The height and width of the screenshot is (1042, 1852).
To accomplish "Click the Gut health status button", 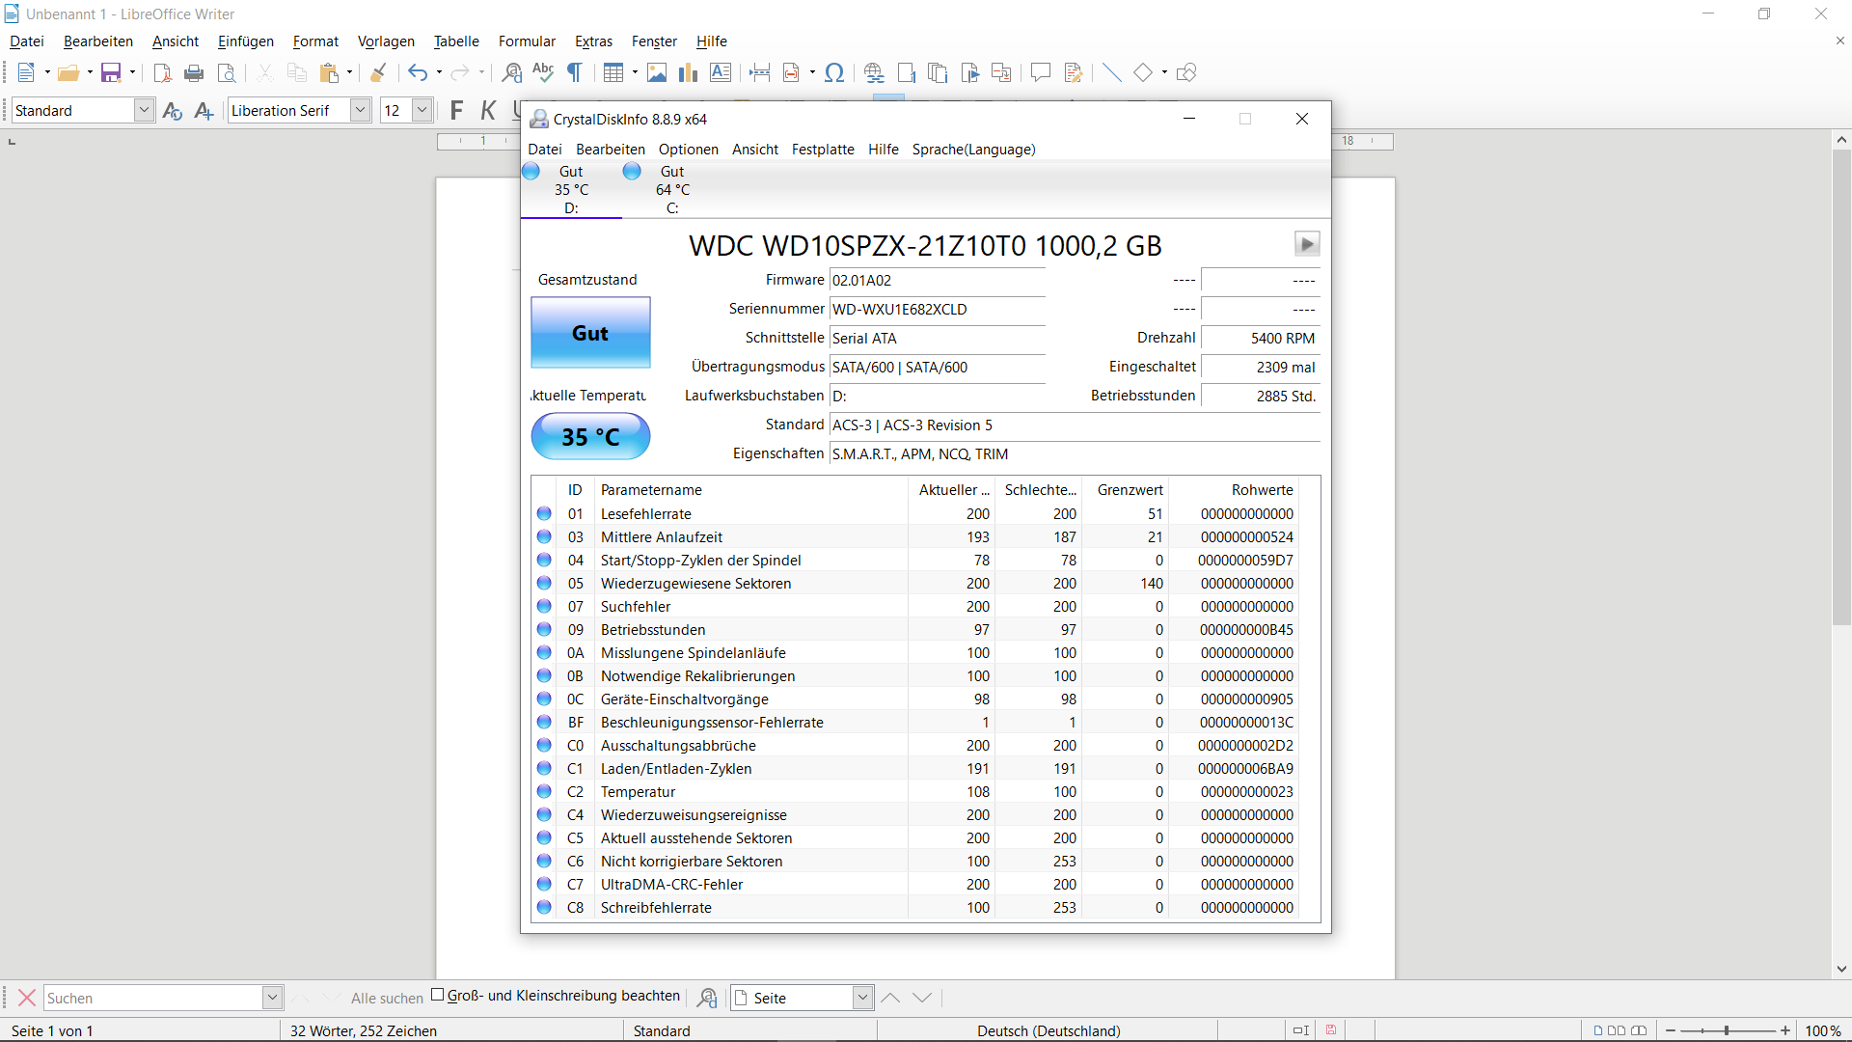I will click(x=590, y=333).
